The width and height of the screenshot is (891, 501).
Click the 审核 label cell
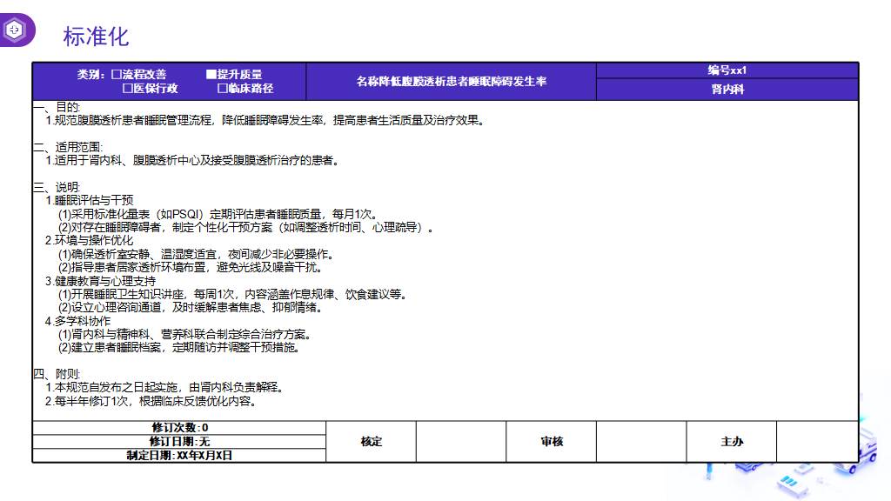pyautogui.click(x=552, y=442)
